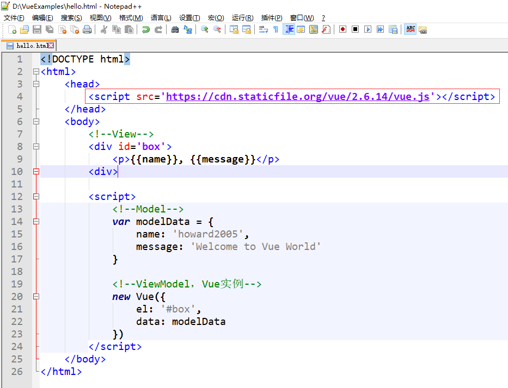Toggle the indent guide button

(289, 30)
